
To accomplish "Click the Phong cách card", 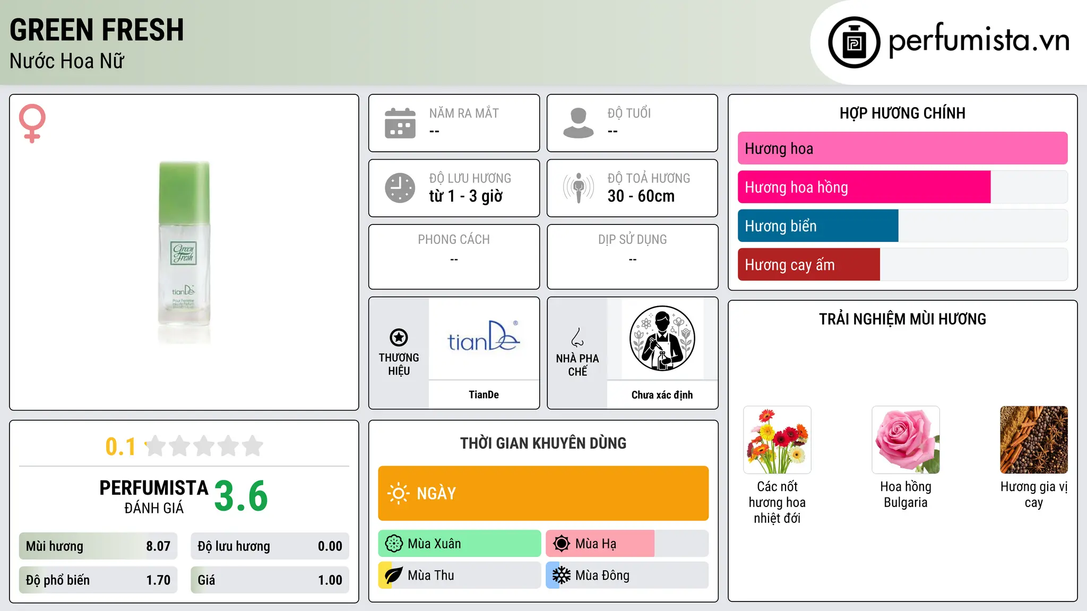I will pyautogui.click(x=454, y=257).
